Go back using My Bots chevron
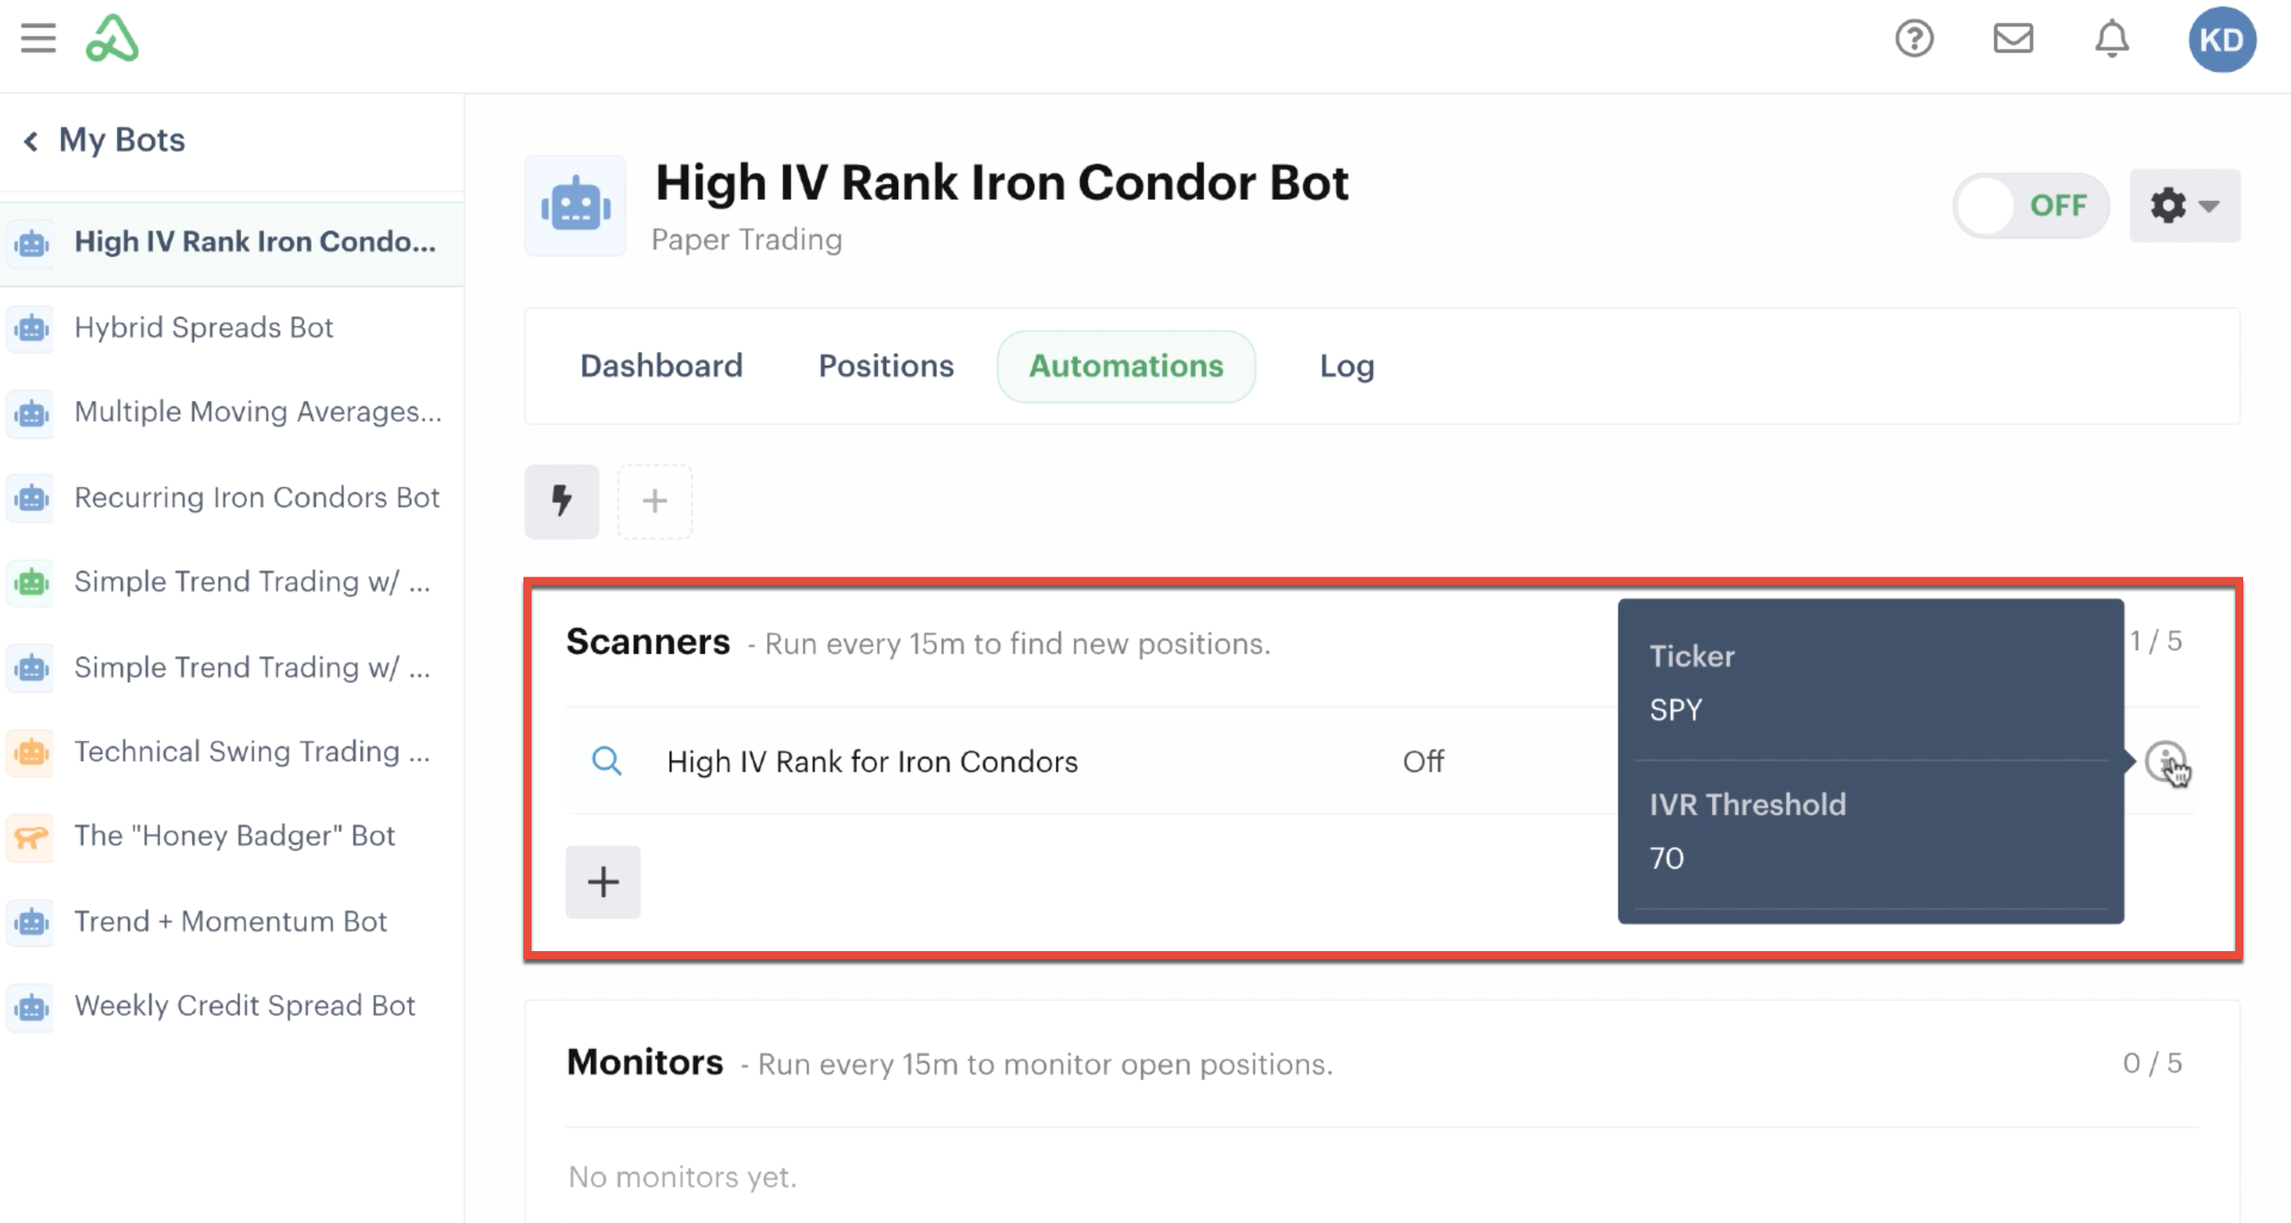This screenshot has width=2291, height=1223. 31,141
